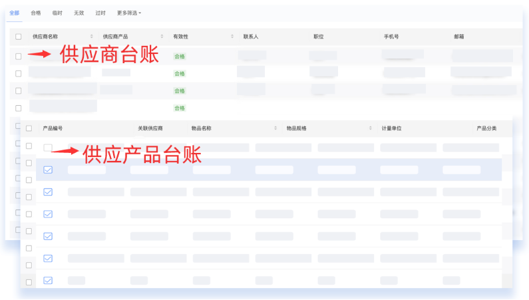
Task: Show the 过时 tab
Action: pyautogui.click(x=100, y=13)
